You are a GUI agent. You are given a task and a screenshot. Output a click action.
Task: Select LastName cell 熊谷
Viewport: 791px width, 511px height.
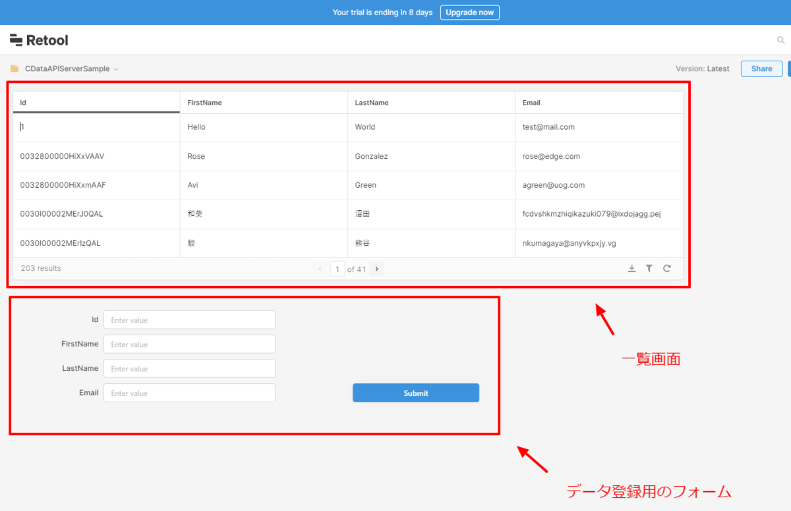pos(431,243)
